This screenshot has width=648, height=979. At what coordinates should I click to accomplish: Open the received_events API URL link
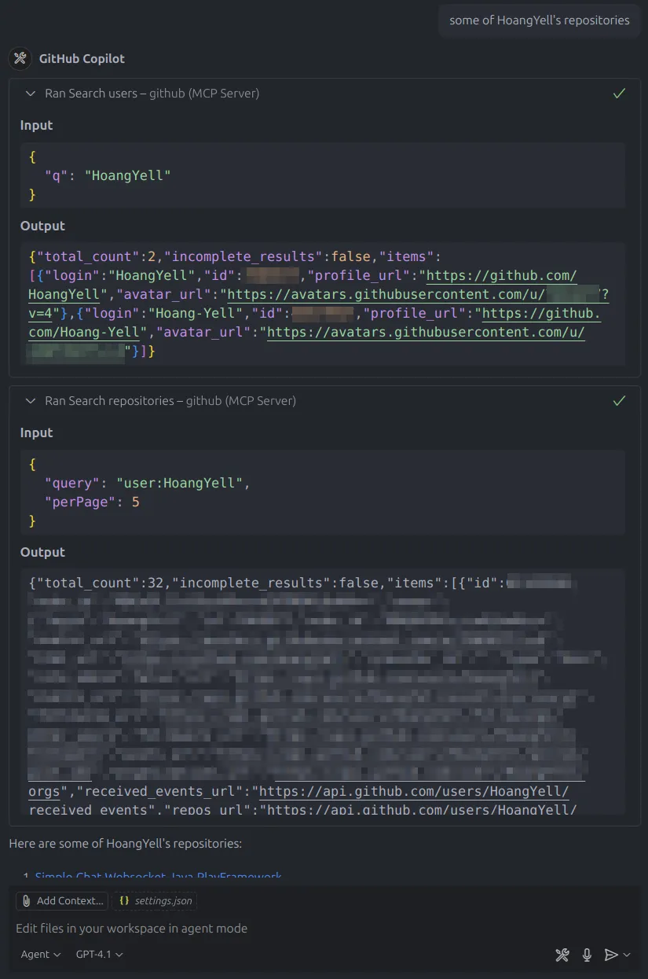point(414,791)
